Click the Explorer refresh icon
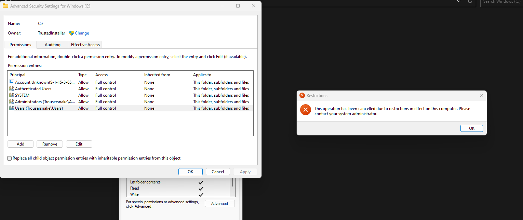 tap(470, 1)
